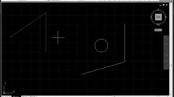Click the vertical scrollbar thumb

(x=171, y=65)
